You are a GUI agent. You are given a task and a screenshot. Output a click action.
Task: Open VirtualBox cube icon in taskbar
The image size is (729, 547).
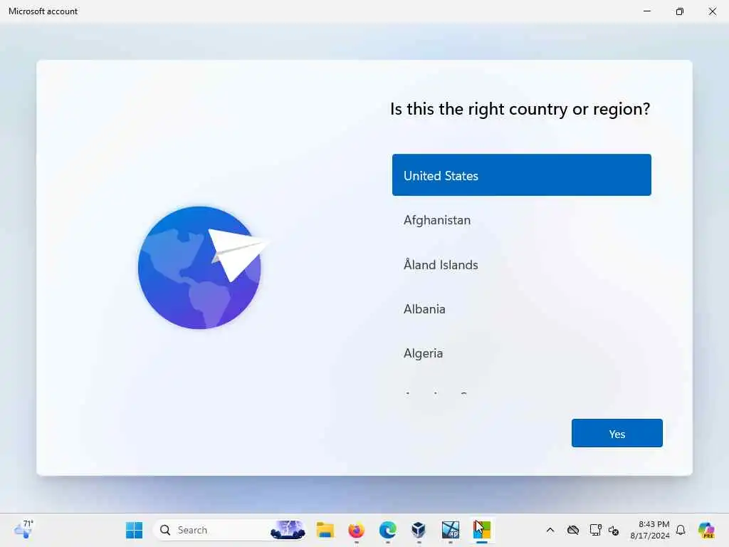pos(419,530)
